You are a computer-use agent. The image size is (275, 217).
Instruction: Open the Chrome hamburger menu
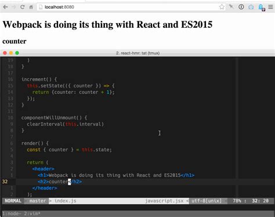270,7
